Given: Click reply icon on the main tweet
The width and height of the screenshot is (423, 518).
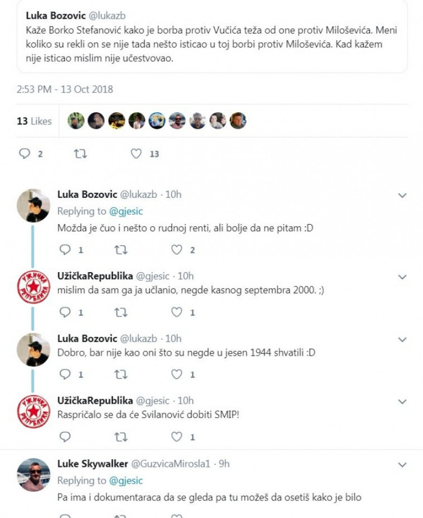Looking at the screenshot, I should 24,154.
